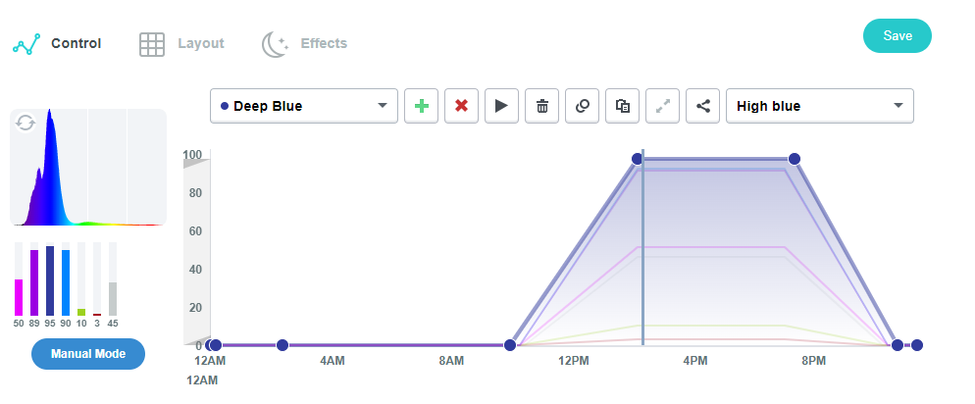Image resolution: width=975 pixels, height=404 pixels.
Task: Select the curve point at 0% near 10AM
Action: point(510,345)
